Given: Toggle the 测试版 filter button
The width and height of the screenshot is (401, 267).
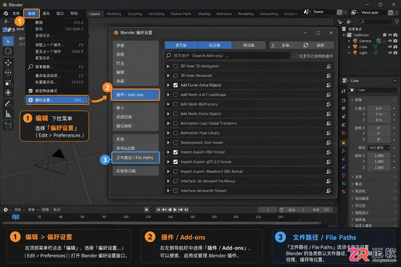Looking at the screenshot, I should click(x=249, y=45).
